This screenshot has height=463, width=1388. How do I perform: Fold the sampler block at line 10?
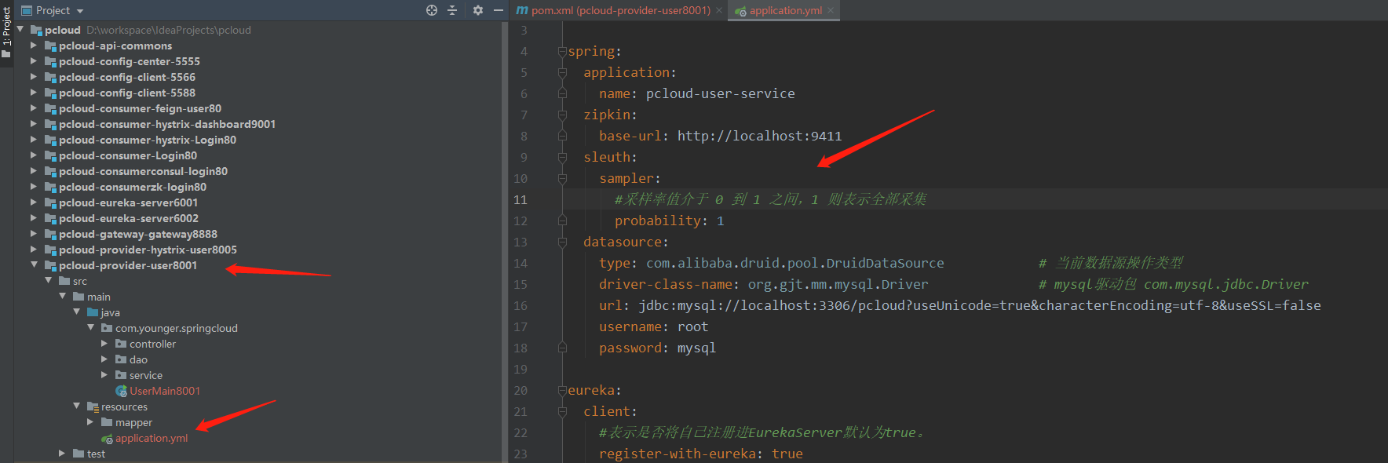[x=562, y=178]
